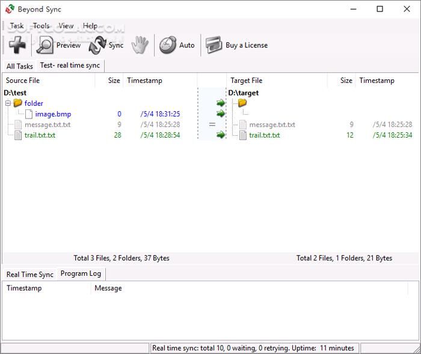Select the 'folder' name in the source tree
421x354 pixels.
34,103
